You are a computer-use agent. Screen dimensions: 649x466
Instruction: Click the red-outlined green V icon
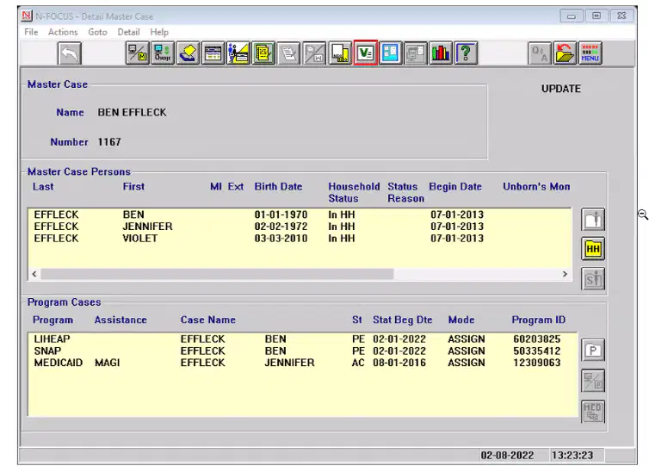366,53
